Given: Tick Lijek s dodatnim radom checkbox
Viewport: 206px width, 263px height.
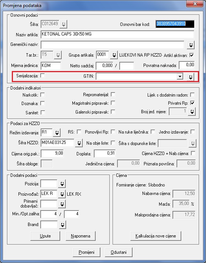Looking at the screenshot, I should click(192, 95).
